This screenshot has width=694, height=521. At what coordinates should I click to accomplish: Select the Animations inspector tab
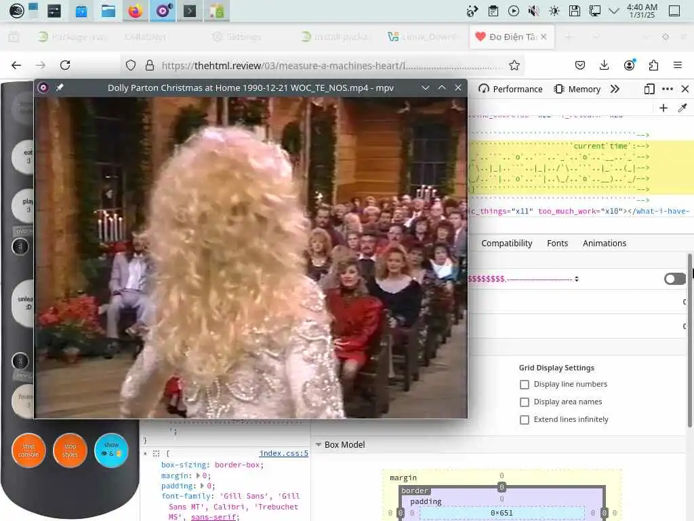(x=605, y=244)
